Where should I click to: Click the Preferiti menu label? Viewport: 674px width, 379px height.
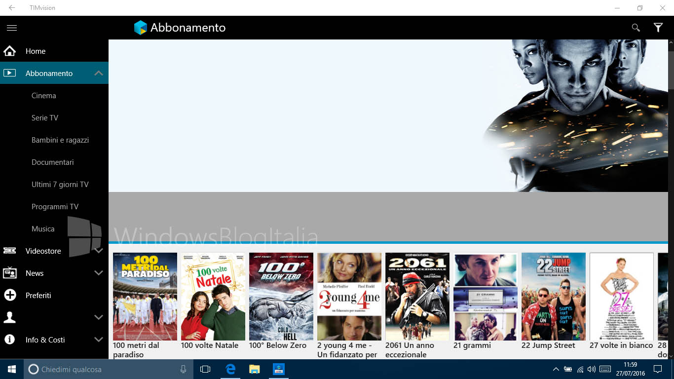pyautogui.click(x=38, y=295)
